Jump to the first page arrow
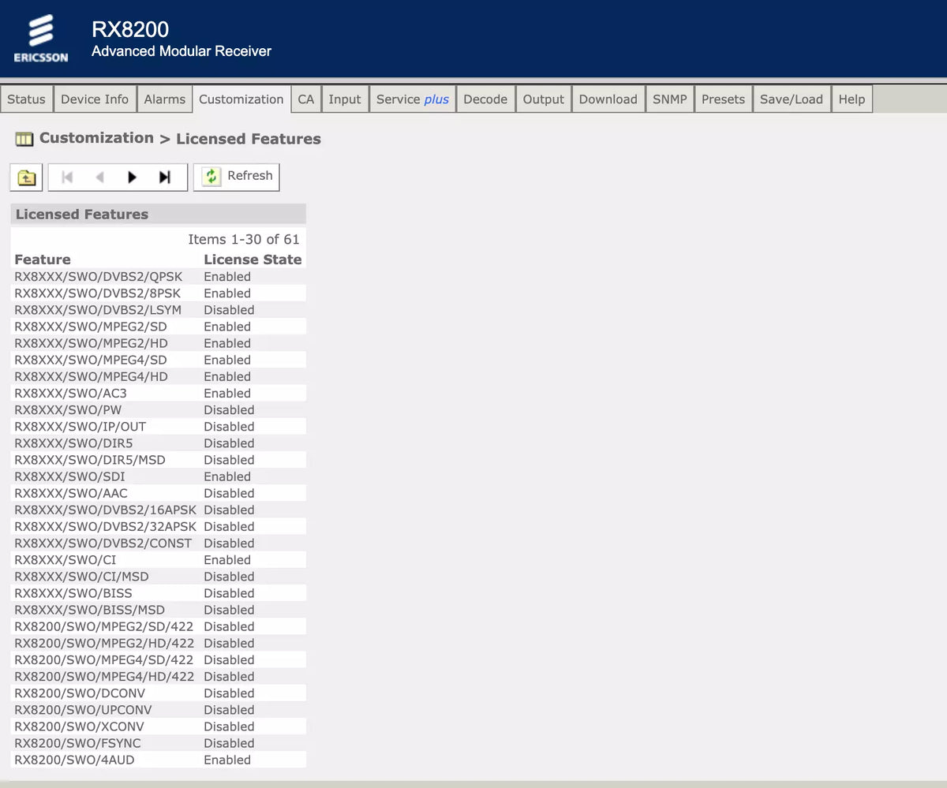The image size is (947, 788). click(67, 177)
